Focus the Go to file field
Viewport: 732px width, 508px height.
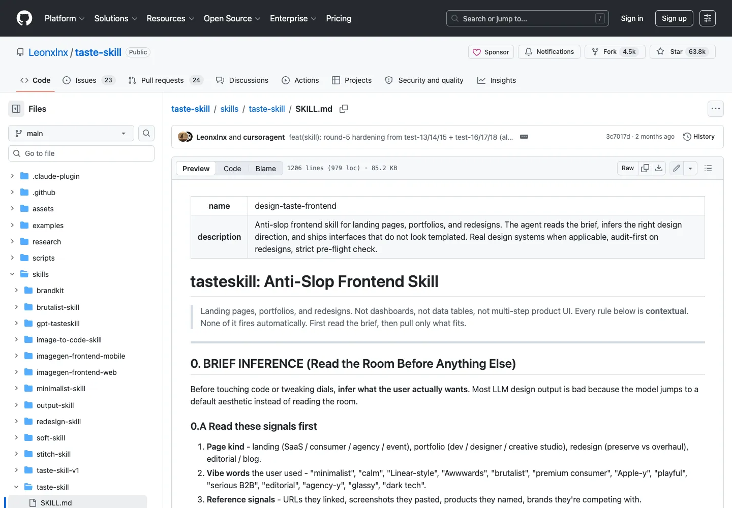[x=81, y=153]
